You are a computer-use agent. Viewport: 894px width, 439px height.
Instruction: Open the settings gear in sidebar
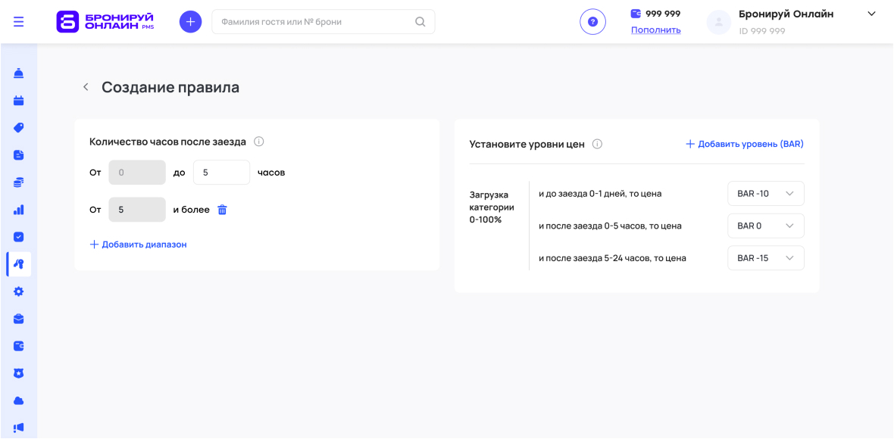tap(19, 291)
